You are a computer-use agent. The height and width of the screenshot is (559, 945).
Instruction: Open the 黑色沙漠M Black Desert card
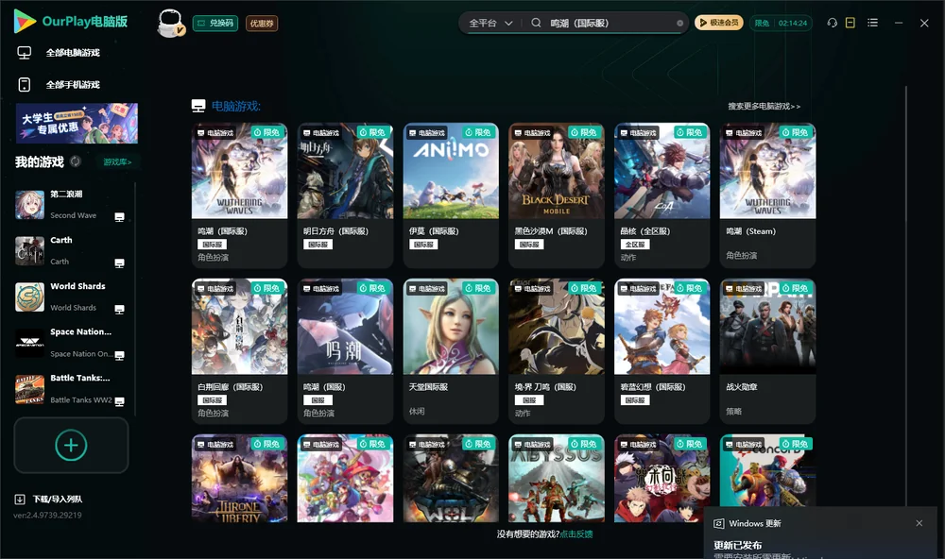coord(557,195)
